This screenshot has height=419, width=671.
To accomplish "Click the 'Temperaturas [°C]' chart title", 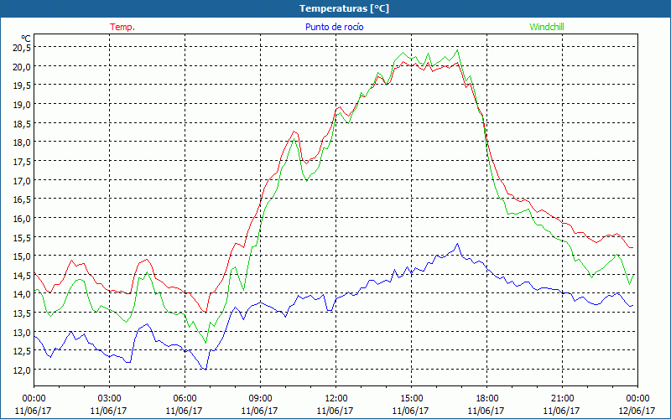I will click(344, 8).
